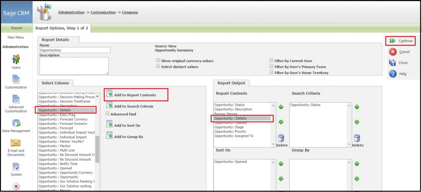
Task: Select 'Person: Person' in Report Contents
Action: [x=242, y=114]
